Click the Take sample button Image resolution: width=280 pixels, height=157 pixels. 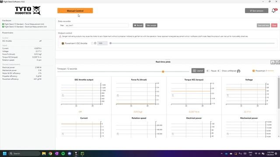[151, 25]
